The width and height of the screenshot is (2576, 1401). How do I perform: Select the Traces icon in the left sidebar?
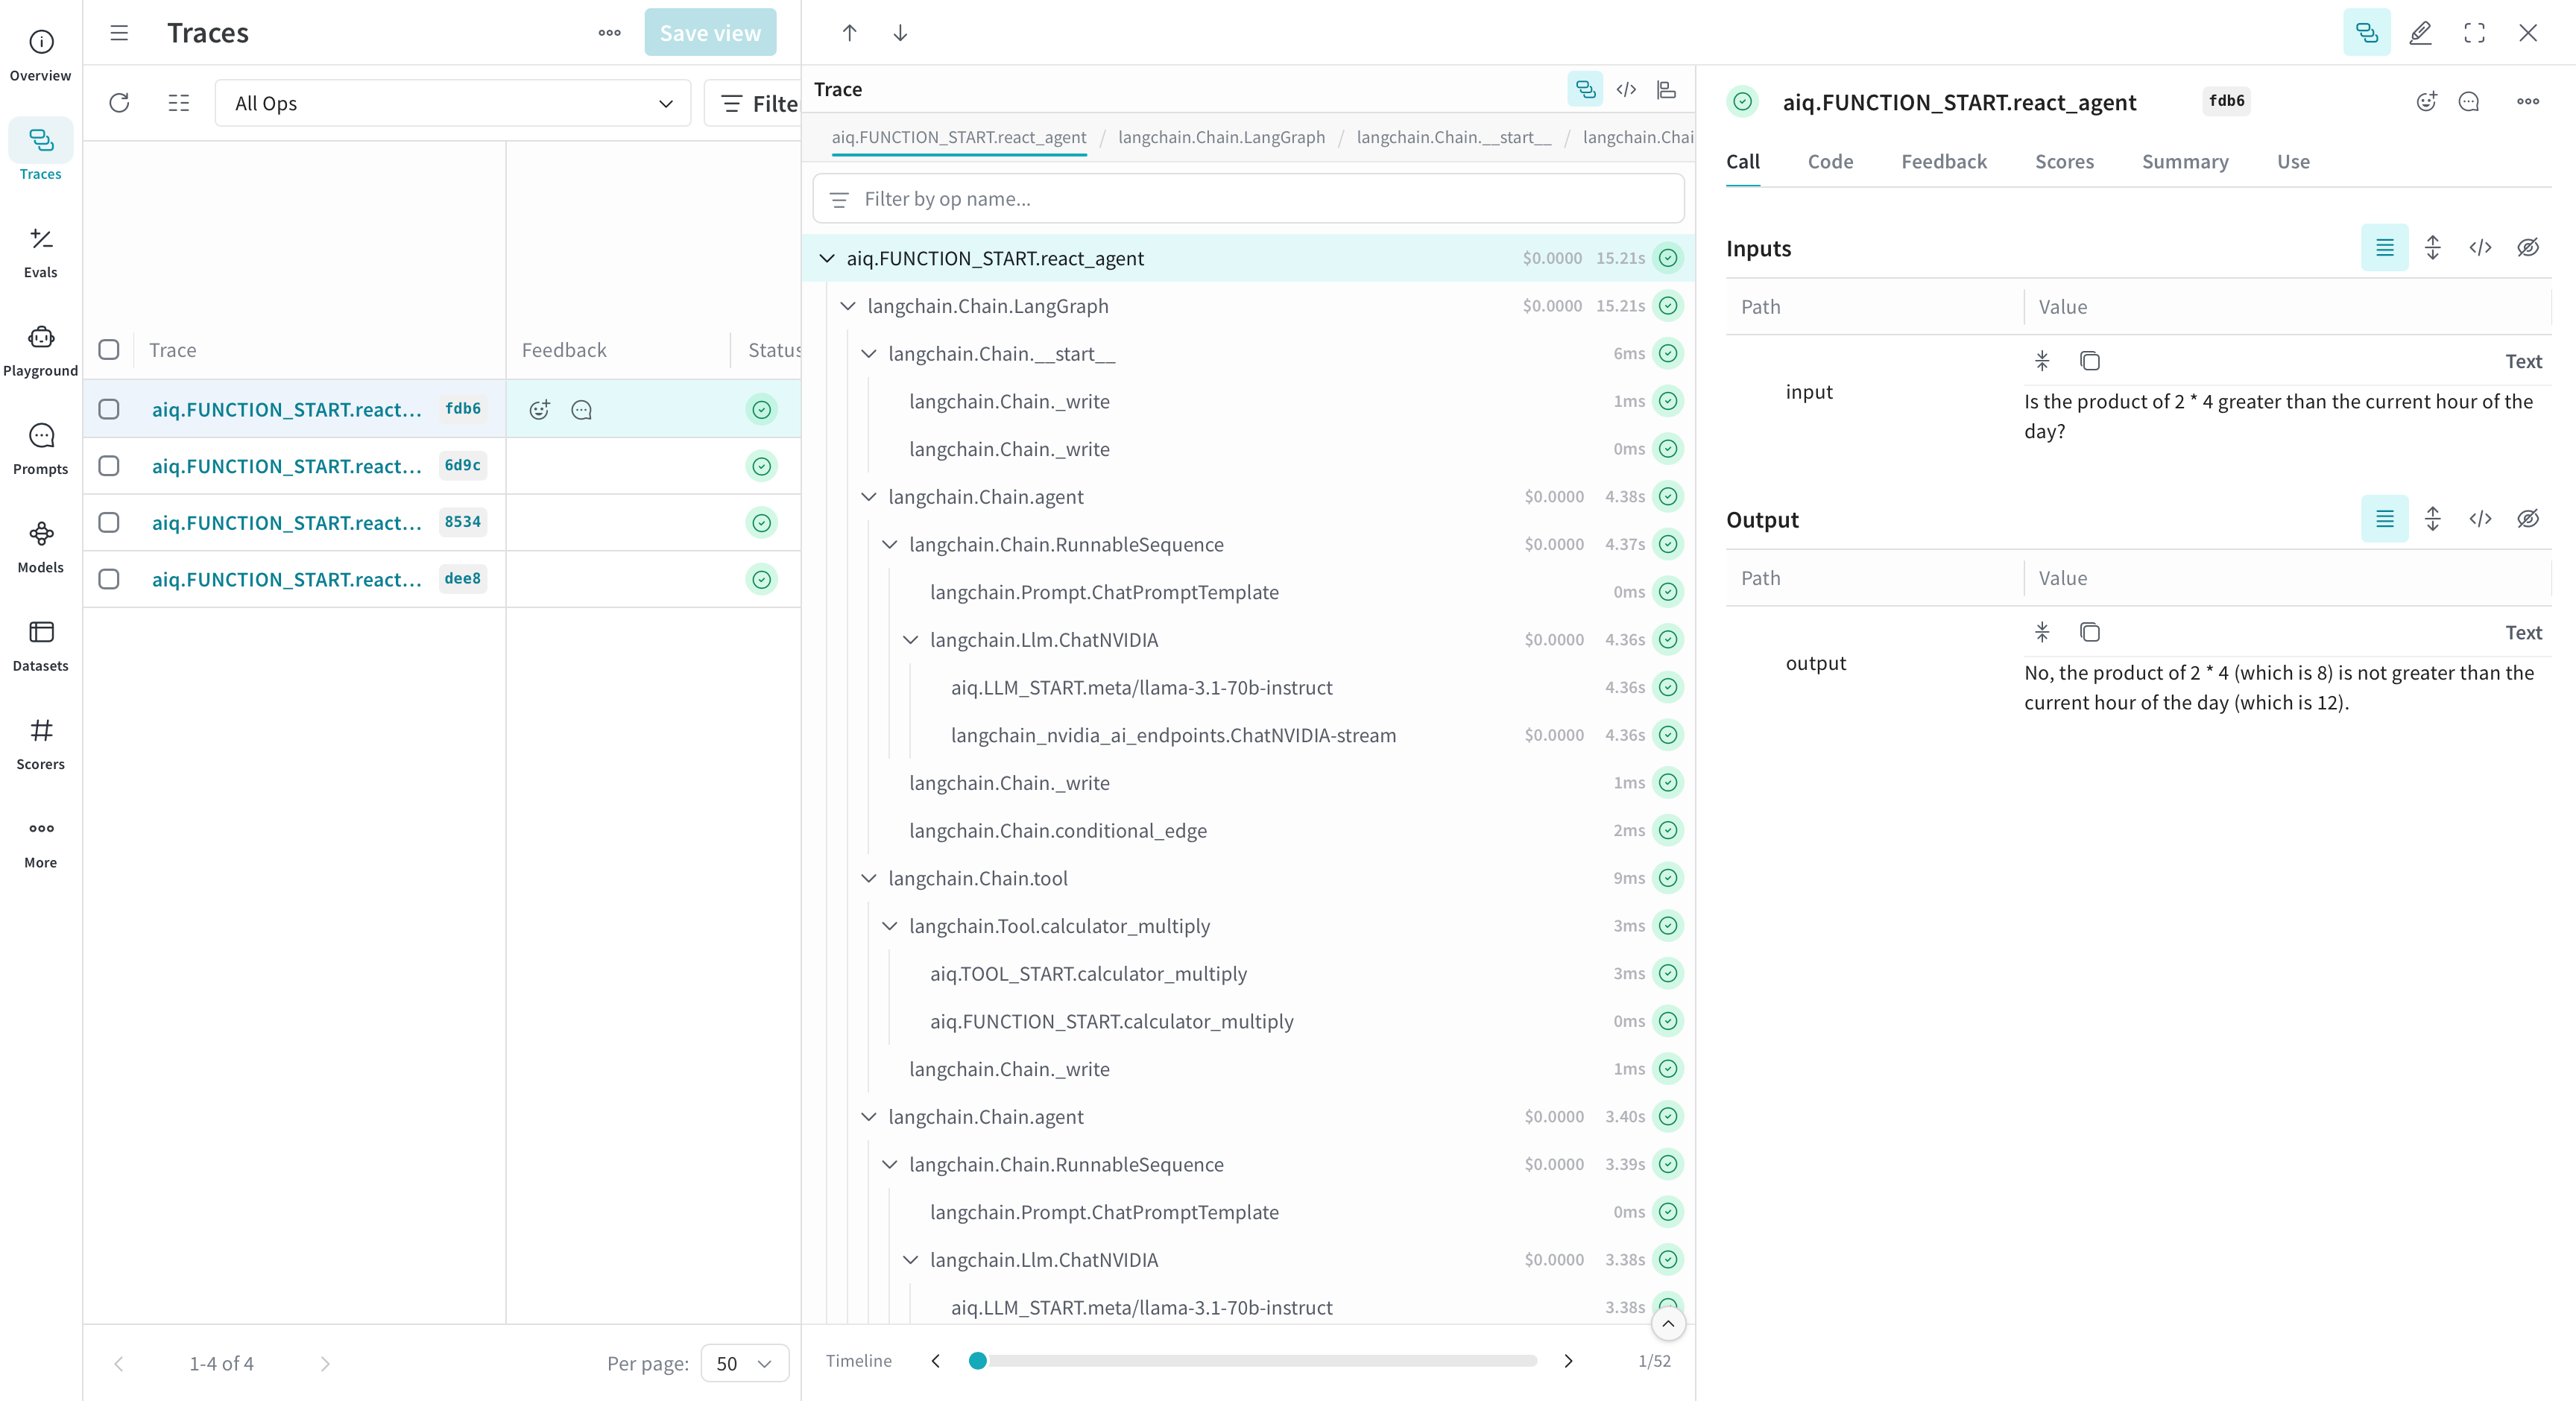[40, 150]
